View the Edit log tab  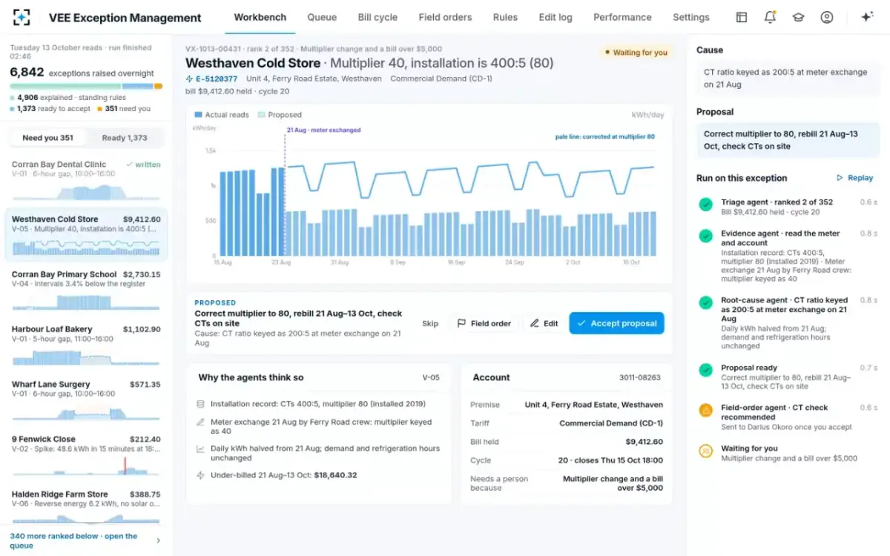click(556, 17)
